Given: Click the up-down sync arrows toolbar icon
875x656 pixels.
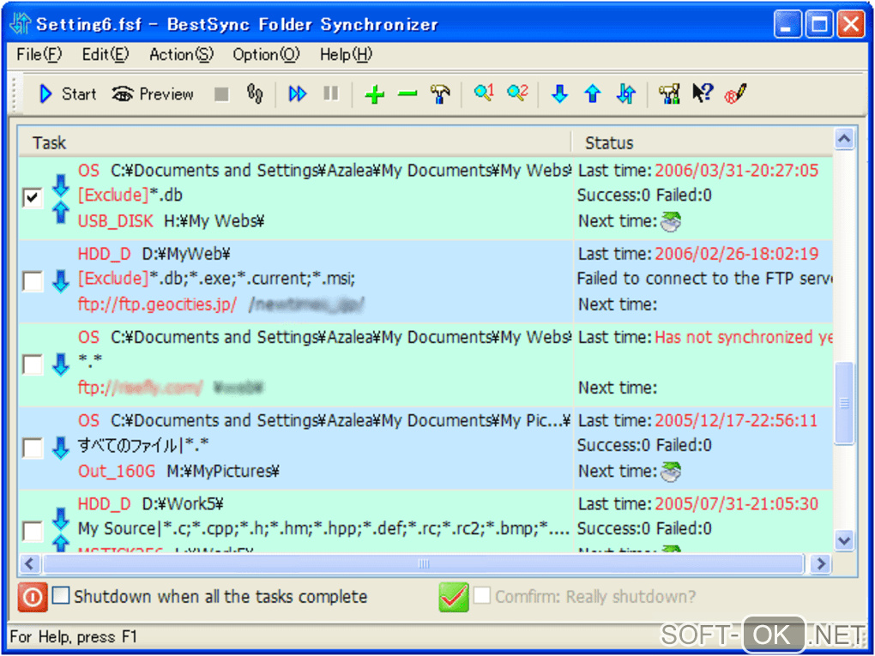Looking at the screenshot, I should 626,93.
